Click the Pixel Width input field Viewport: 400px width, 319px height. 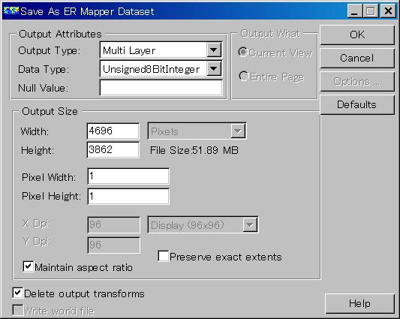[x=128, y=176]
